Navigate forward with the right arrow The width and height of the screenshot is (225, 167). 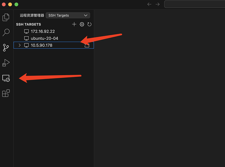[x=158, y=4]
